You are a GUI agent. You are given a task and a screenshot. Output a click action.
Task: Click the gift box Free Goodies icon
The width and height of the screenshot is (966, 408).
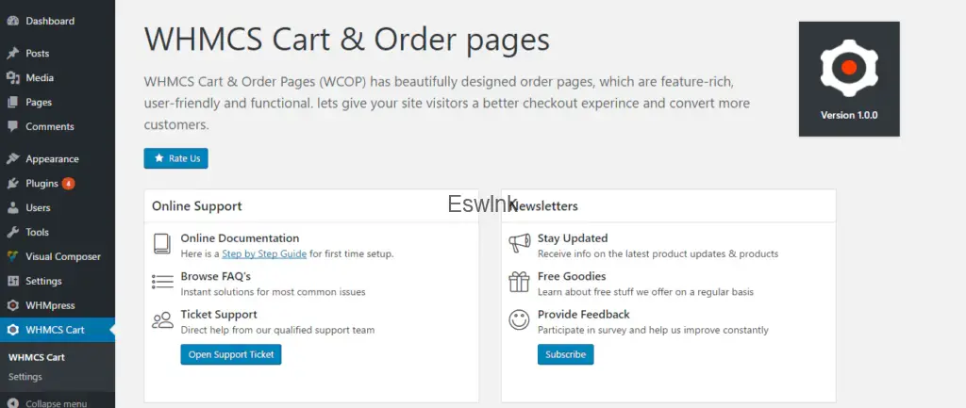pos(519,282)
